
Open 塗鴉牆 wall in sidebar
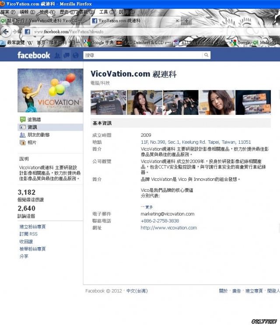34,119
